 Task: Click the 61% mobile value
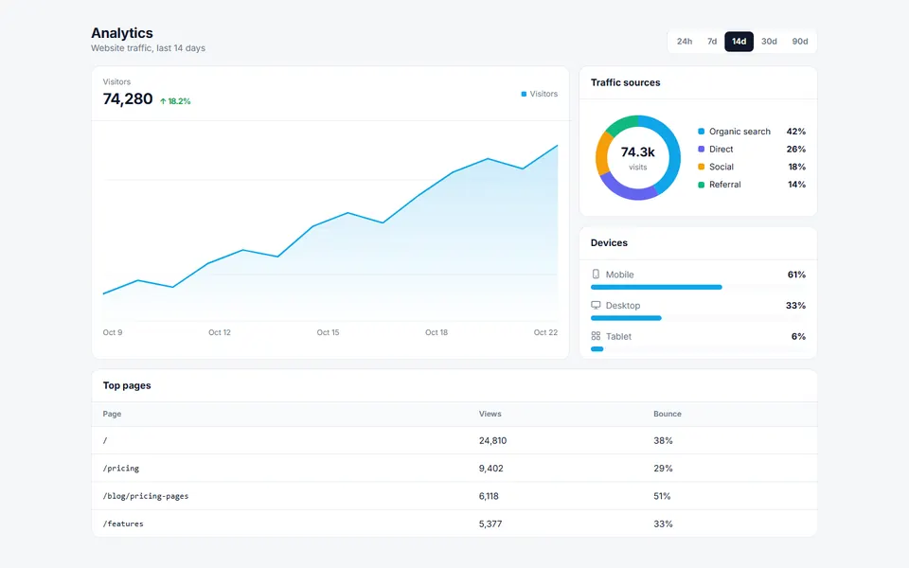coord(796,275)
